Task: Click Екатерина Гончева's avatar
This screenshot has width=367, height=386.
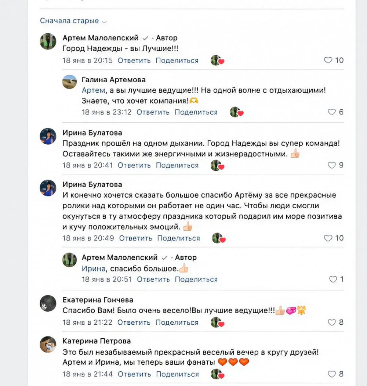Action: pos(48,303)
